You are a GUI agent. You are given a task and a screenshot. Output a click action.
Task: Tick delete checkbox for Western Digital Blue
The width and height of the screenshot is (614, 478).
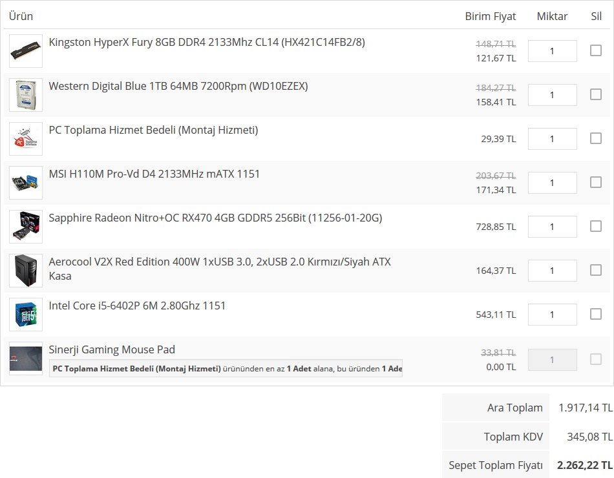coord(596,94)
